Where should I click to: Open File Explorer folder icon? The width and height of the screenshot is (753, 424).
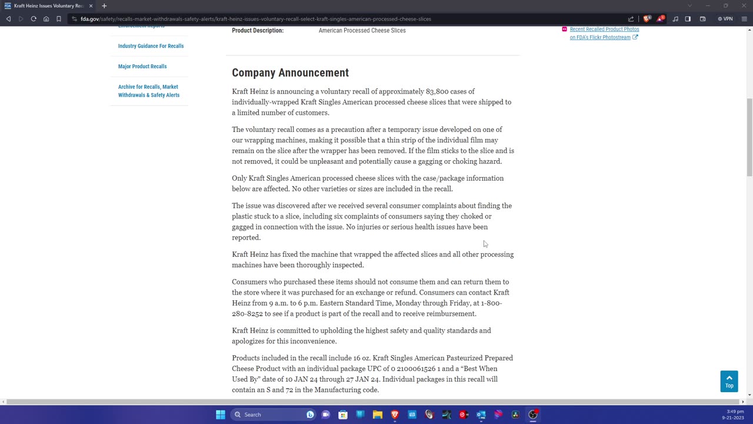tap(378, 415)
